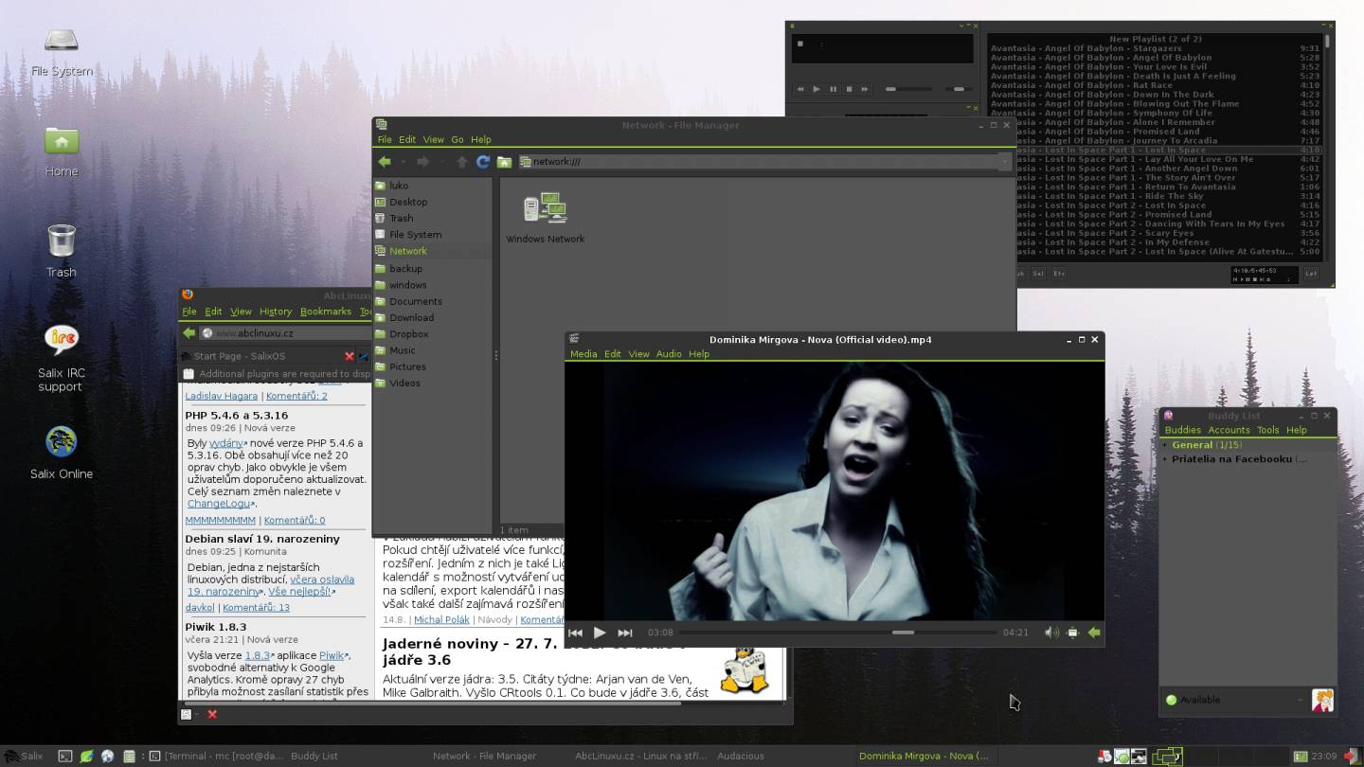Open the Salix menu in the taskbar

[x=24, y=756]
